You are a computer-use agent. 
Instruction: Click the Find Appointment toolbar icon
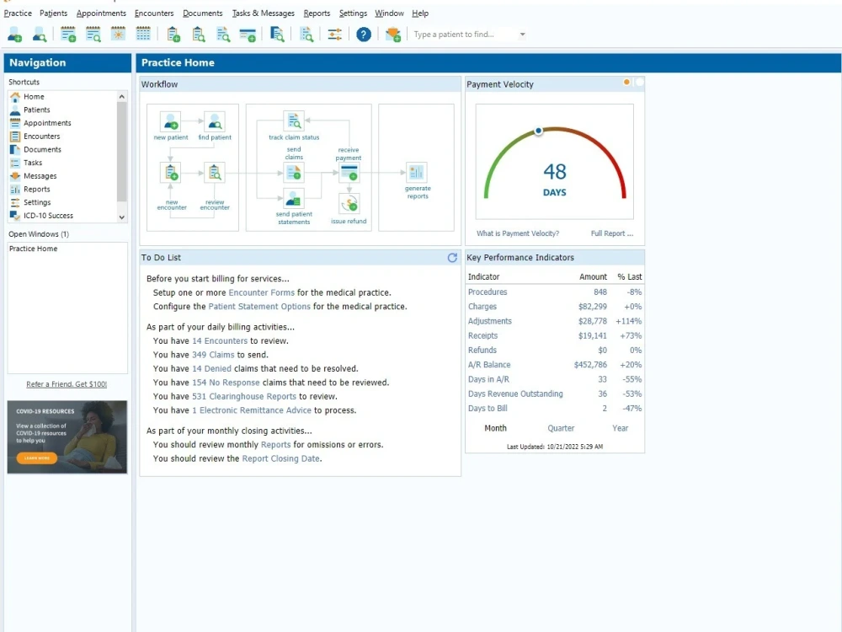click(93, 35)
